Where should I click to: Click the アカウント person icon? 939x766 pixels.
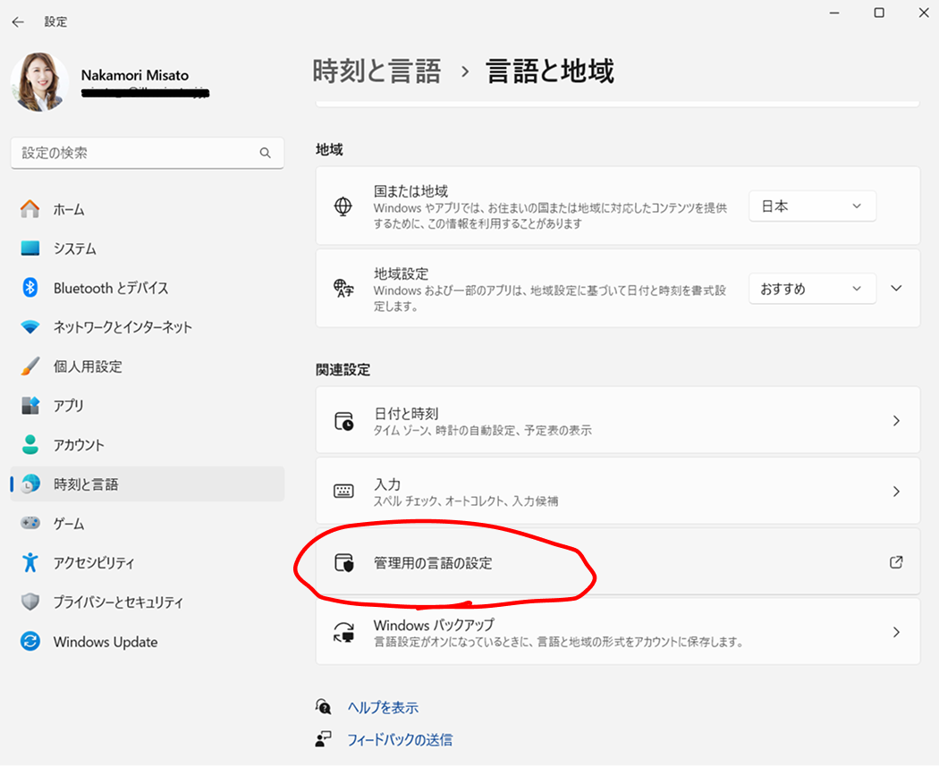coord(30,444)
